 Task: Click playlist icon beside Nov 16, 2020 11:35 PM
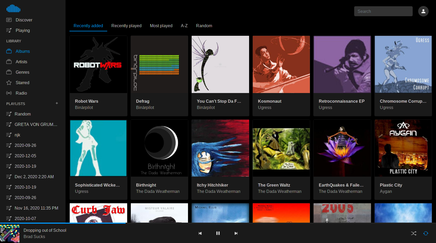click(x=9, y=208)
